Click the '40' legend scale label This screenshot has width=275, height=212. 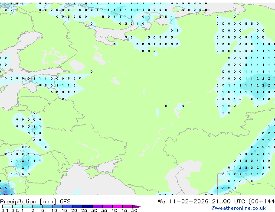click(114, 210)
